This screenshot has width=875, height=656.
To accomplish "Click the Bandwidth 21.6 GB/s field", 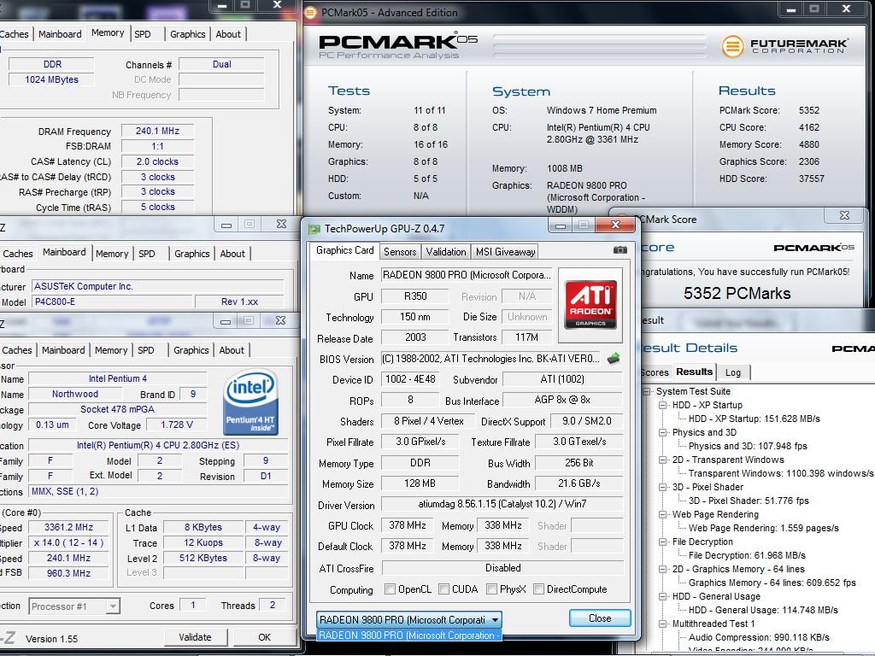I will point(579,483).
